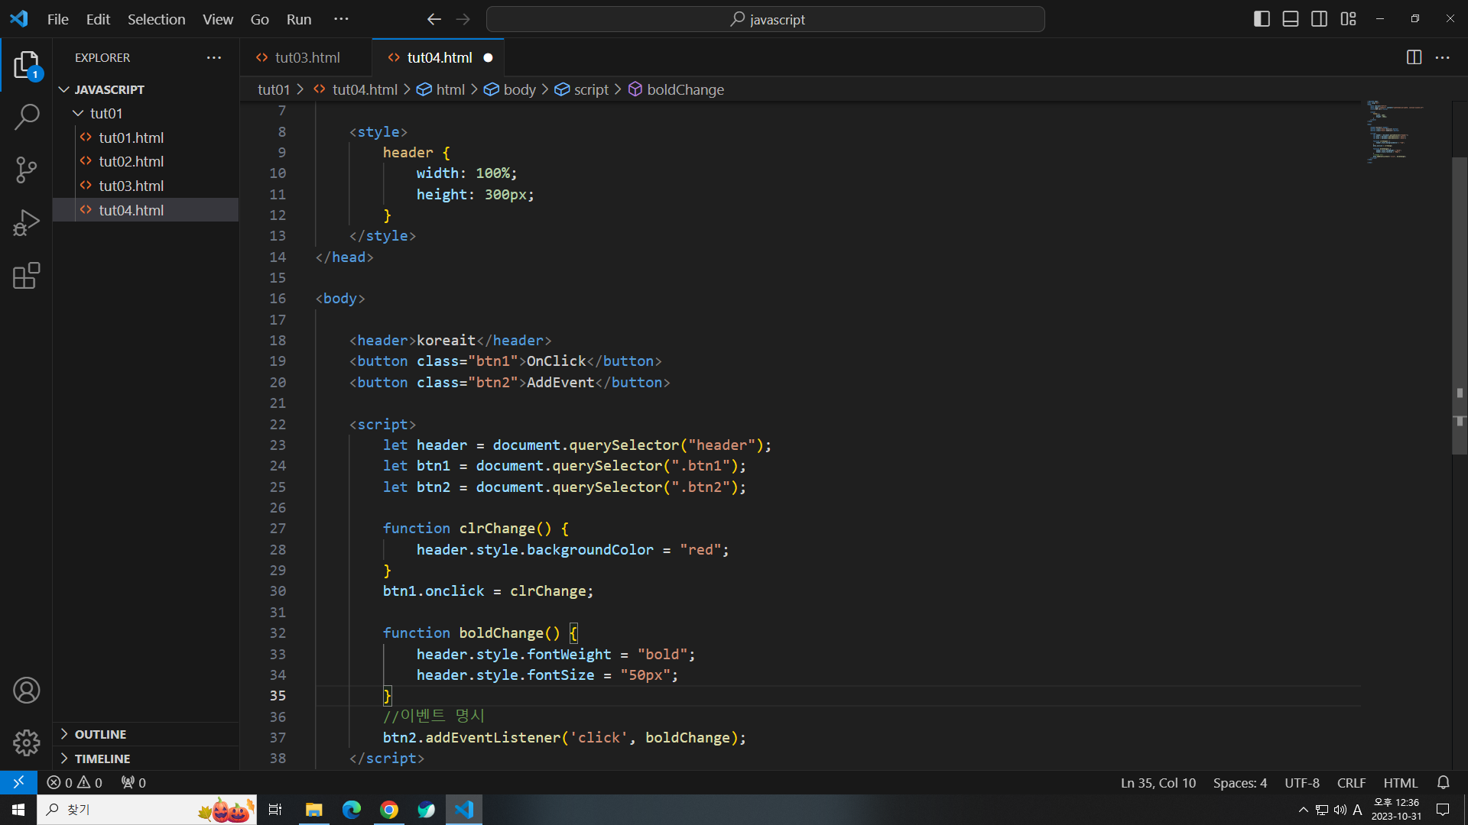Toggle the bottom panel visibility
1468x825 pixels.
[1291, 19]
